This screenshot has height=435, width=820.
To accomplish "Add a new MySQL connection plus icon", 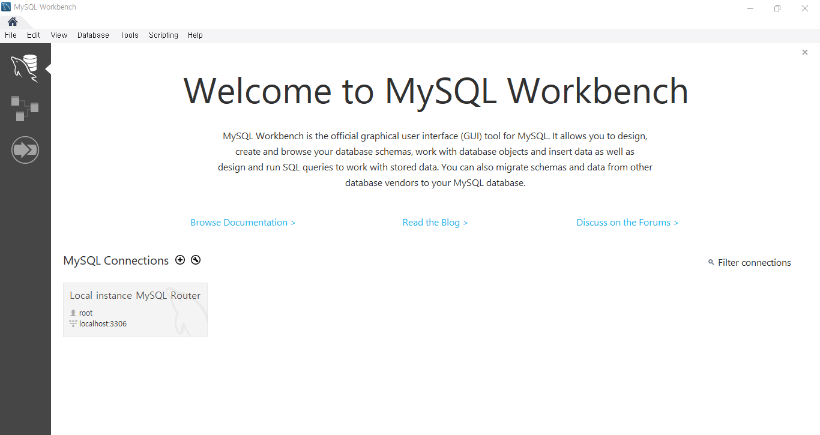I will (x=180, y=260).
